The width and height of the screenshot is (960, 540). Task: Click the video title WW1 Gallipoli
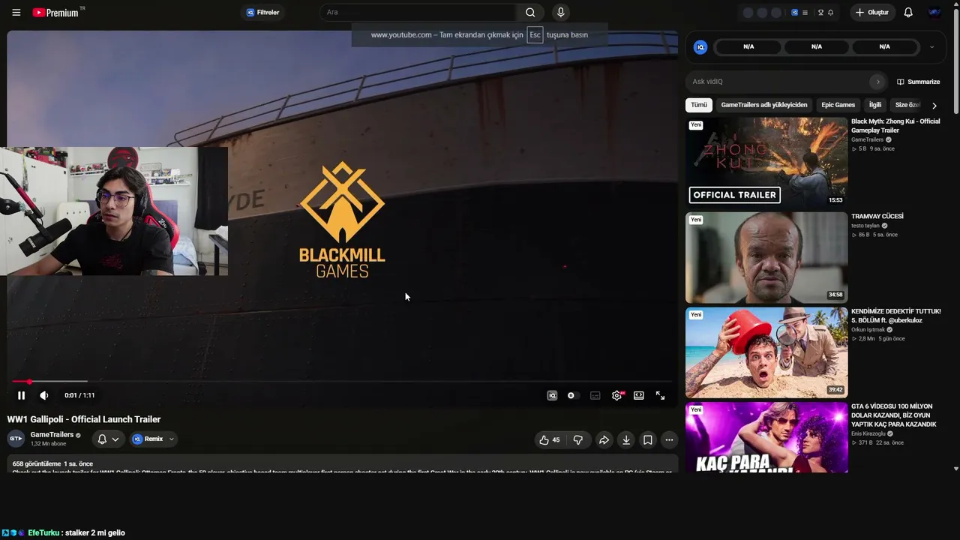(84, 419)
